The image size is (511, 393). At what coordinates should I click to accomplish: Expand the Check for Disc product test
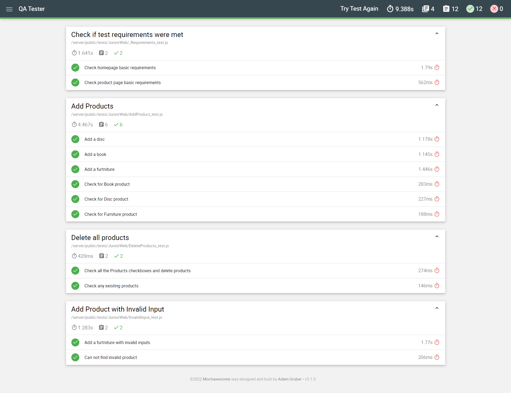[256, 199]
